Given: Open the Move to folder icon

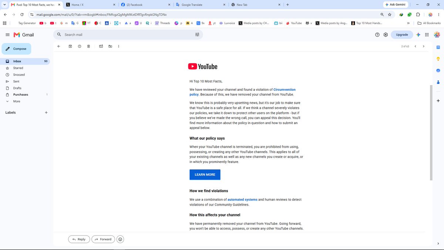Looking at the screenshot, I should coord(110,46).
